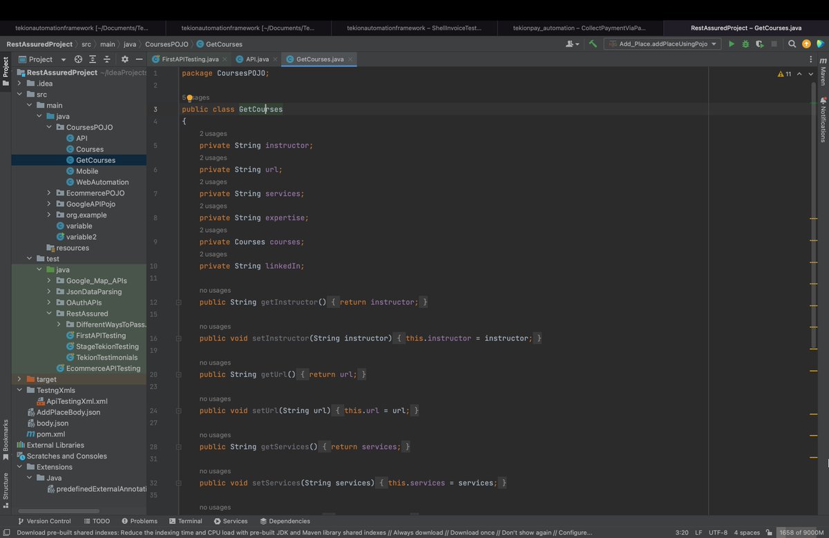Screen dimensions: 829x538
Task: Close the GetCourses.java tab
Action: pos(350,59)
